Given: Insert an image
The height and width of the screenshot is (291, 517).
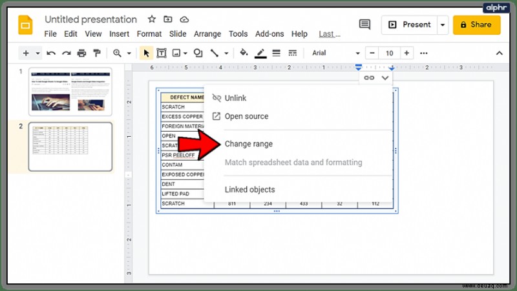Looking at the screenshot, I should [x=176, y=53].
